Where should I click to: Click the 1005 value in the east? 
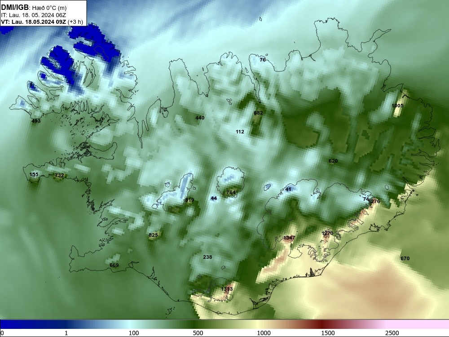pyautogui.click(x=397, y=106)
